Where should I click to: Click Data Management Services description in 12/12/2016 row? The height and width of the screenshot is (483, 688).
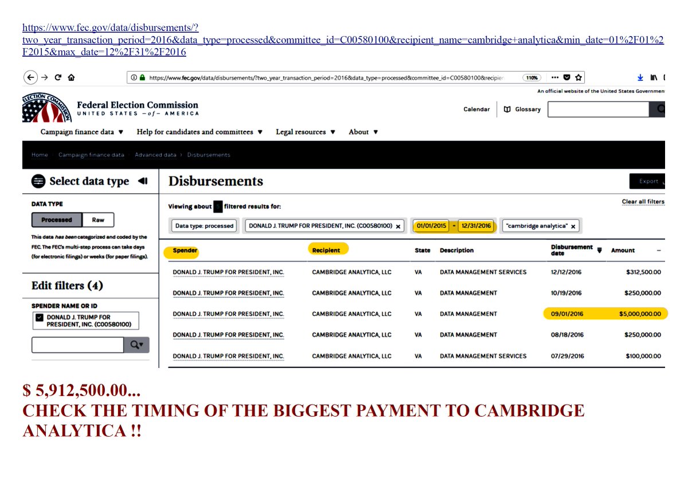coord(483,272)
